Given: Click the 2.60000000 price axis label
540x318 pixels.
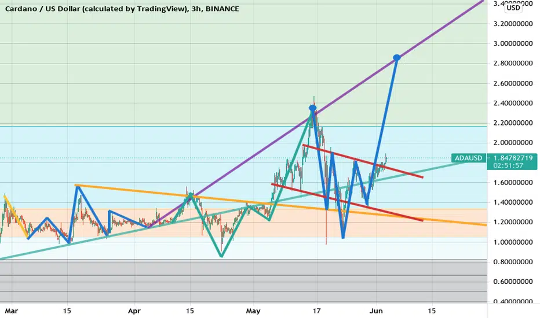Looking at the screenshot, I should 513,83.
